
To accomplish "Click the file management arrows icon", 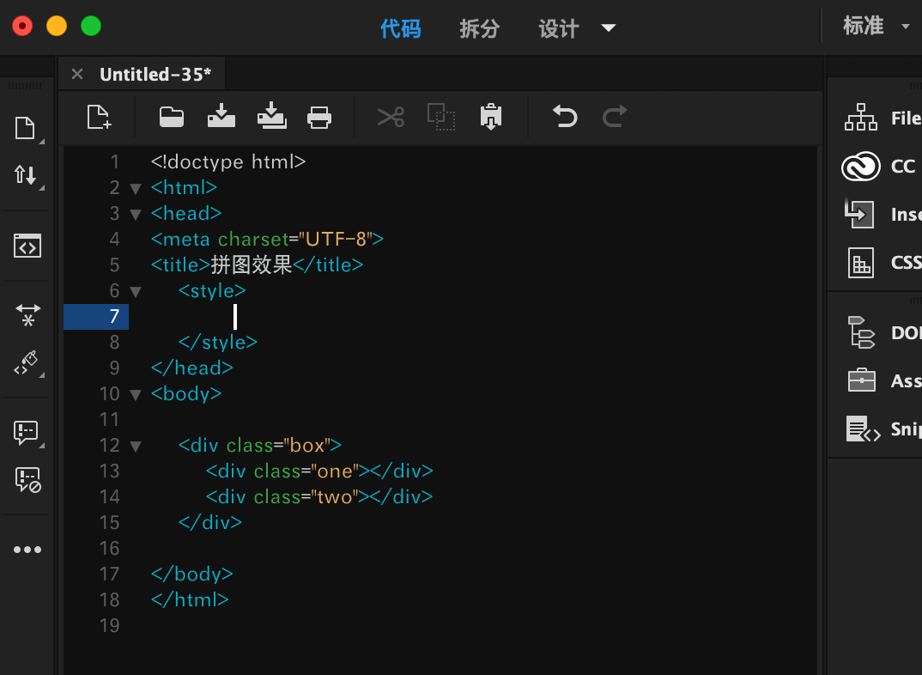I will (x=25, y=174).
